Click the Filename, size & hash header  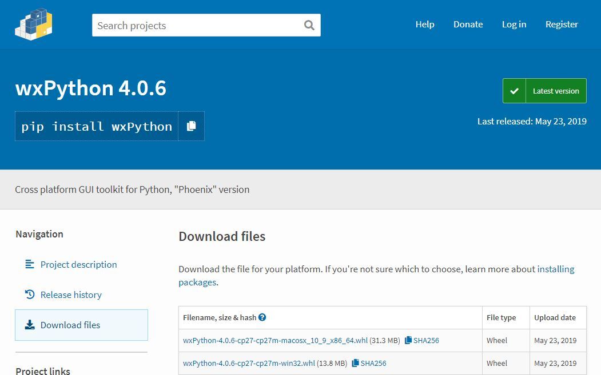click(x=219, y=317)
